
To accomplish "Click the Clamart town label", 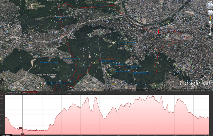I will tap(178, 66).
